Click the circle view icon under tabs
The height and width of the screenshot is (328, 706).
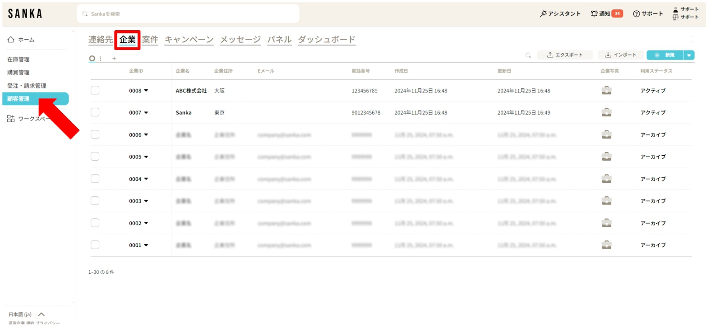pyautogui.click(x=92, y=58)
